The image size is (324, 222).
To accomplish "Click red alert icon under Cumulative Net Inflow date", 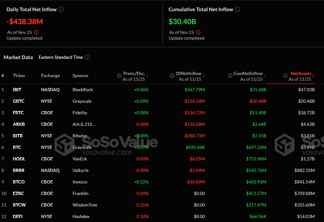I will click(198, 32).
